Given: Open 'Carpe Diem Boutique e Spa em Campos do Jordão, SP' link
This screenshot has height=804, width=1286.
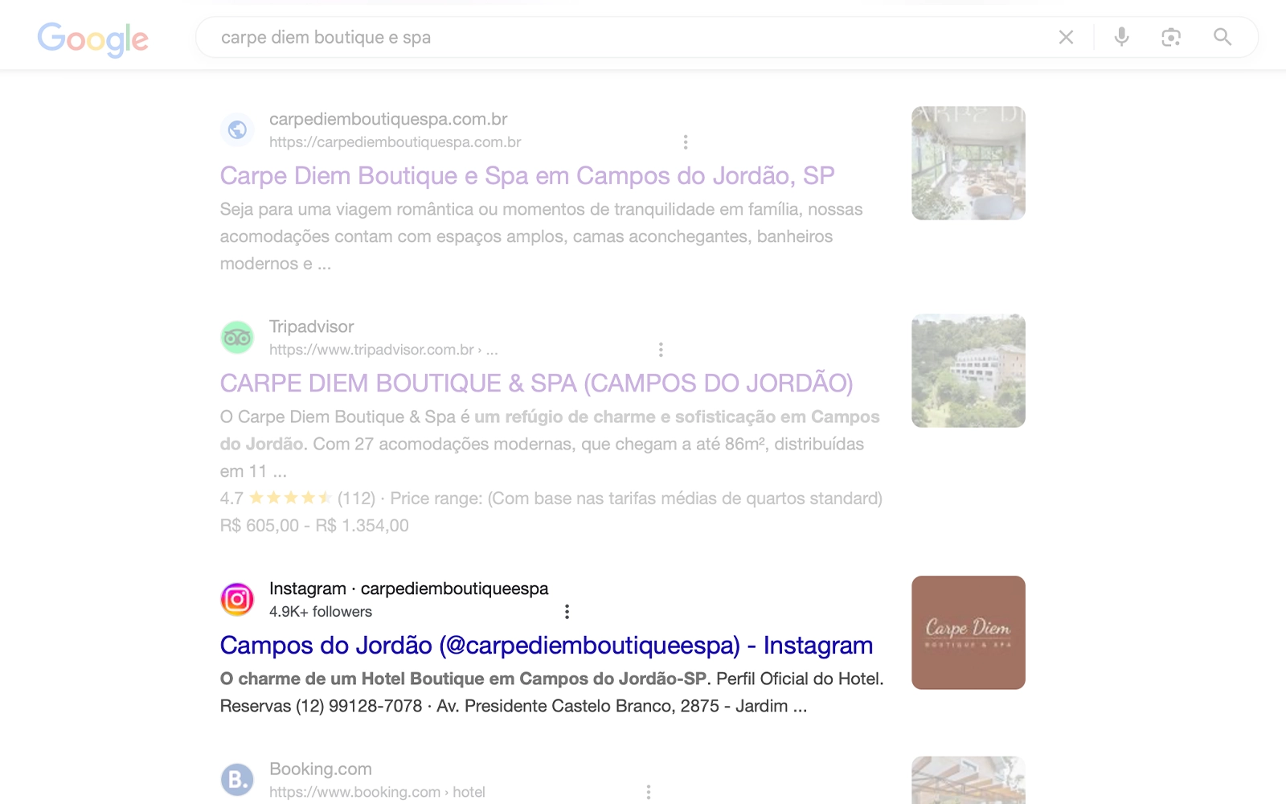Looking at the screenshot, I should click(x=527, y=175).
